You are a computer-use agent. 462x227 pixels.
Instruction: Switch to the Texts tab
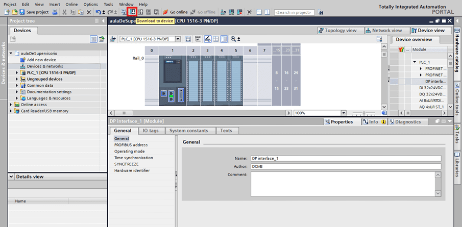click(x=226, y=131)
